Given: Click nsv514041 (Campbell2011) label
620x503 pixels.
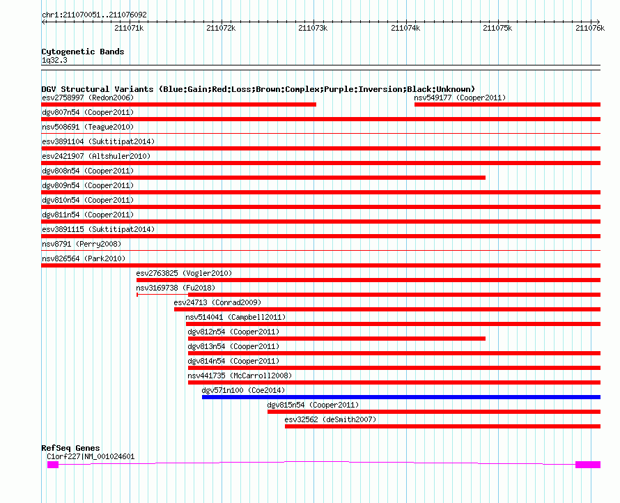Looking at the screenshot, I should (x=235, y=317).
